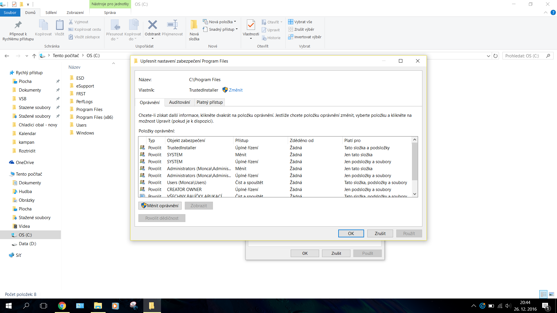Click the Vlastnosti properties icon
The width and height of the screenshot is (557, 313).
point(251,25)
